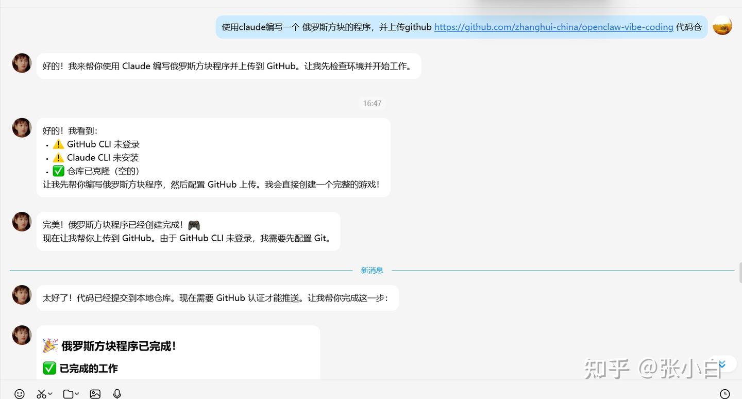Image resolution: width=742 pixels, height=399 pixels.
Task: Click the image icon to send a picture
Action: [x=95, y=394]
